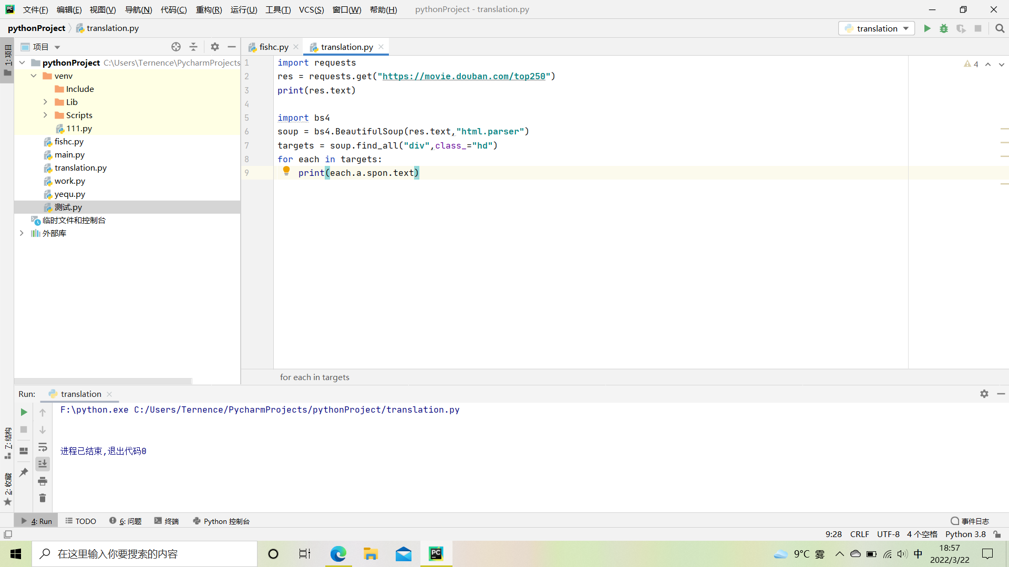Run the translation configuration
The height and width of the screenshot is (567, 1009).
coord(927,28)
